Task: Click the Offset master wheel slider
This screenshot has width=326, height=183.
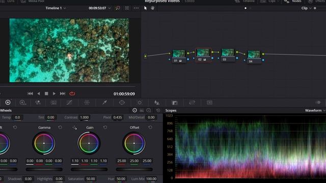Action: [x=134, y=169]
